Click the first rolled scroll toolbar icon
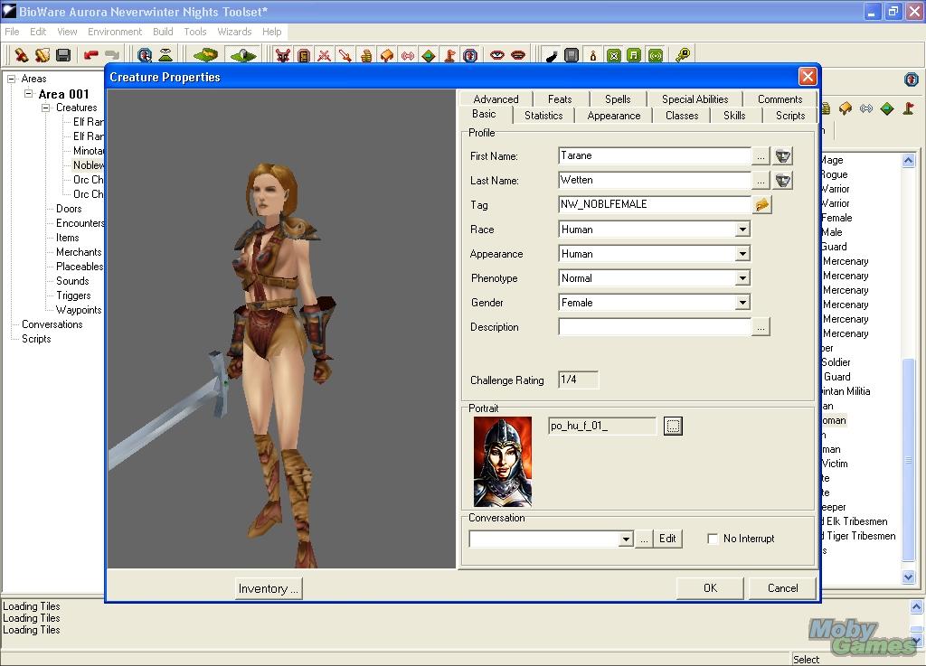 [22, 55]
